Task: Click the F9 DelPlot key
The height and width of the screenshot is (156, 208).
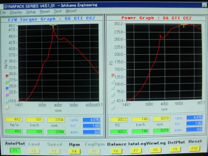Action: pyautogui.click(x=175, y=149)
